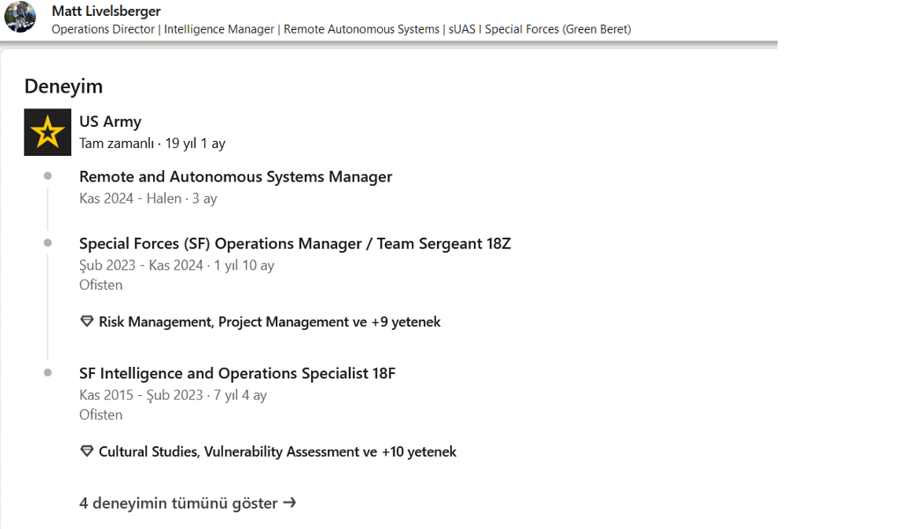
Task: Click the timeline bullet for Team Sergeant 18Z role
Action: tap(48, 243)
